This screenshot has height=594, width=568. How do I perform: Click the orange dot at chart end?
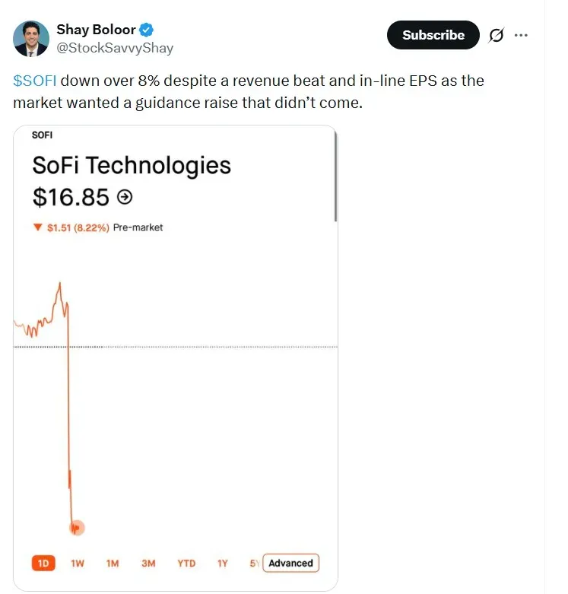coord(76,528)
